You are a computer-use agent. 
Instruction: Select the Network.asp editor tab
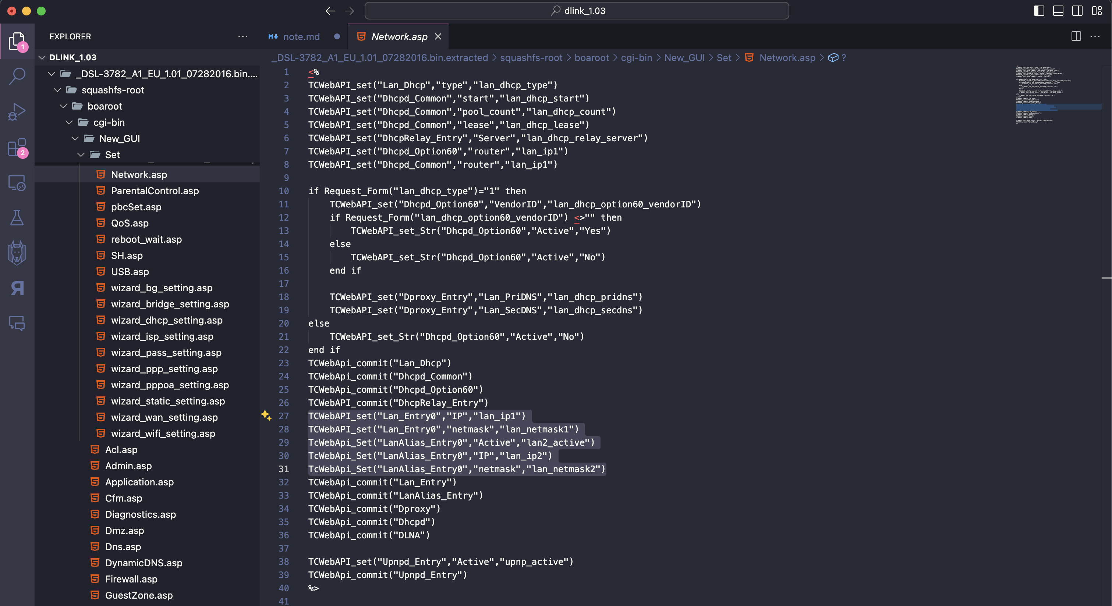click(x=399, y=37)
